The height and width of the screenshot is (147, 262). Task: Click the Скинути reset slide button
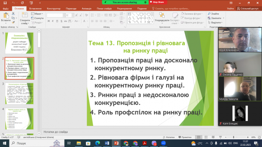point(37,18)
